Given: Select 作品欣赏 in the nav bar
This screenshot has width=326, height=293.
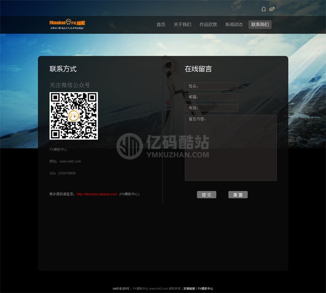Looking at the screenshot, I should coord(208,25).
